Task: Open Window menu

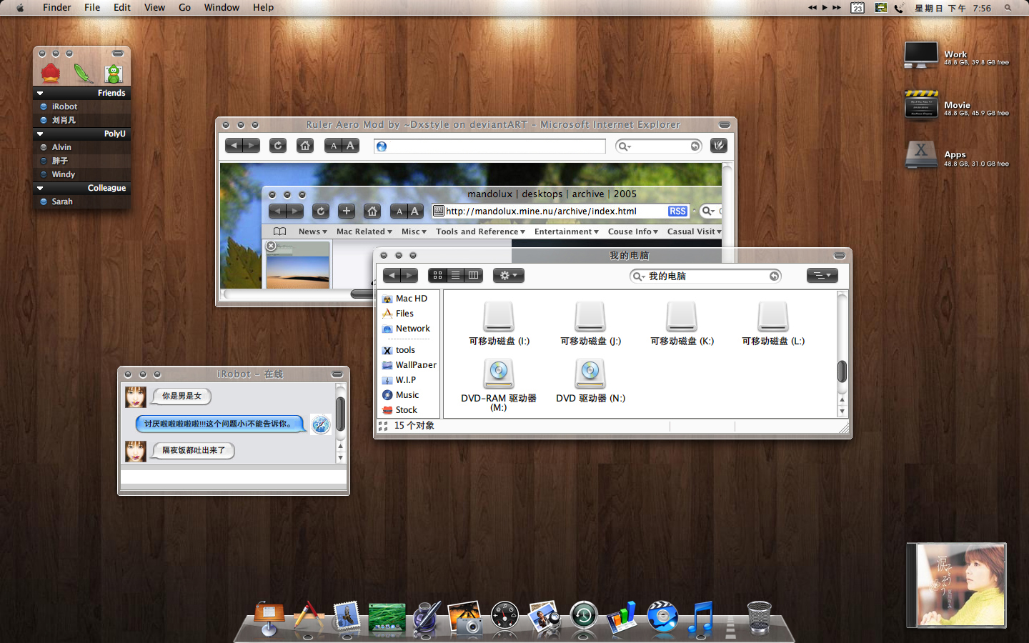Action: (222, 7)
